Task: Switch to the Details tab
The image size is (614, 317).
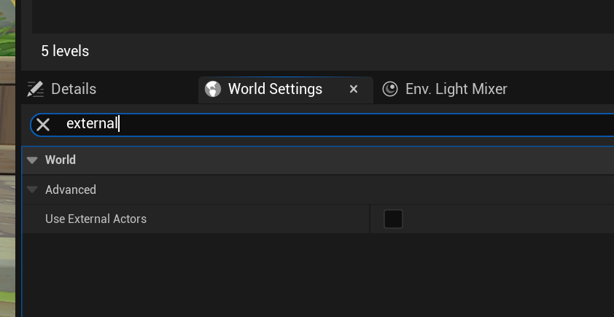Action: tap(73, 89)
